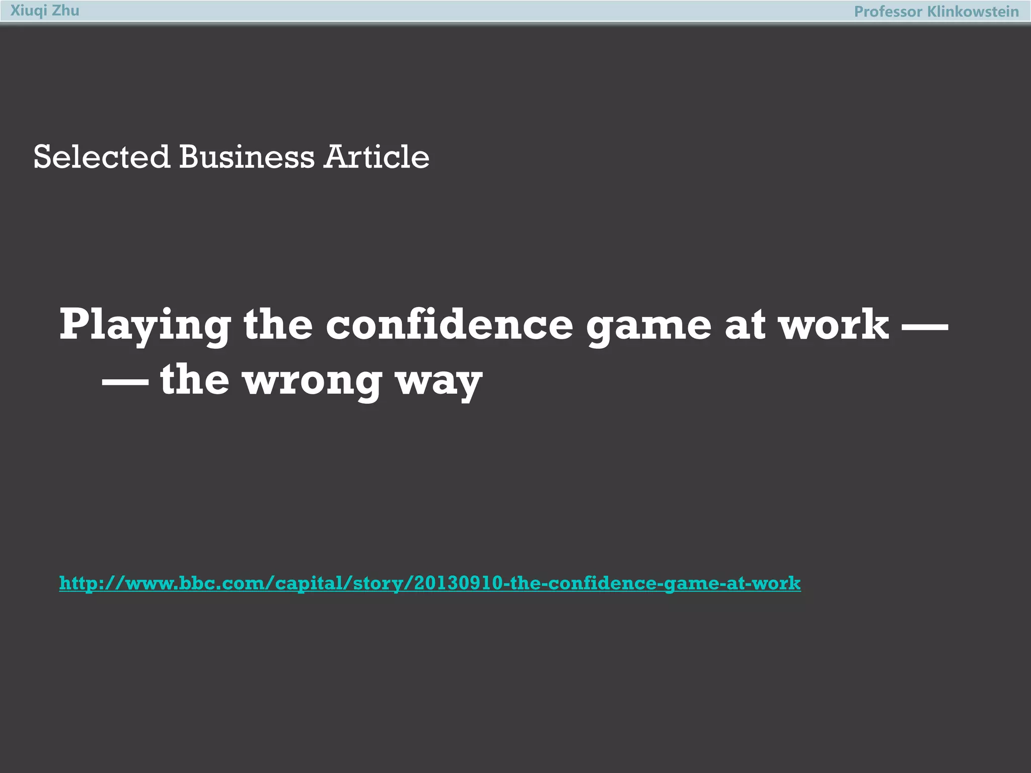Click the word 'Playing' in the title
This screenshot has height=773, width=1031.
pyautogui.click(x=145, y=325)
